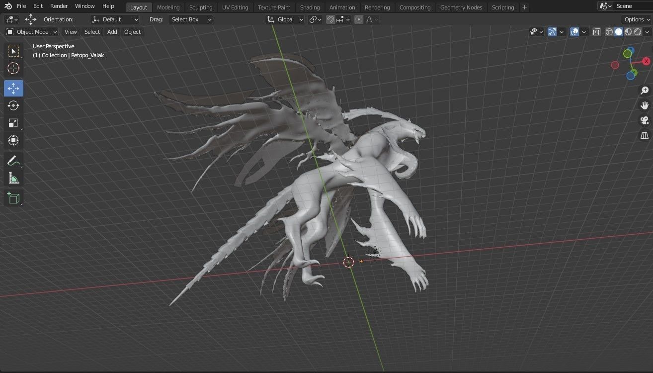The height and width of the screenshot is (373, 653).
Task: Click the active move tool icon in header
Action: click(x=31, y=19)
